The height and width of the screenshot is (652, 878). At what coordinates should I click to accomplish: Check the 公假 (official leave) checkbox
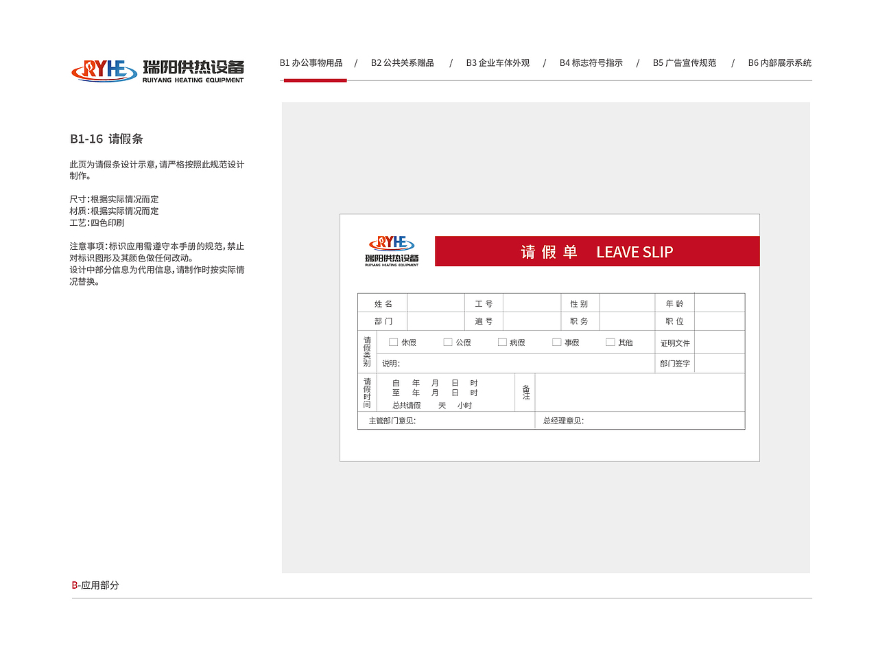[447, 342]
